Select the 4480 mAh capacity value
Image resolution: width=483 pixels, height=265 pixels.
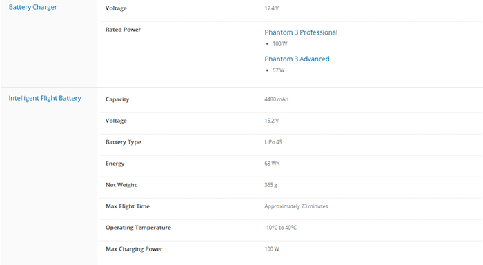pos(276,99)
